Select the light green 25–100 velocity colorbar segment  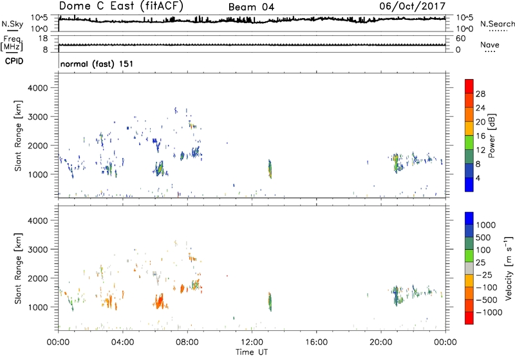[x=469, y=256]
